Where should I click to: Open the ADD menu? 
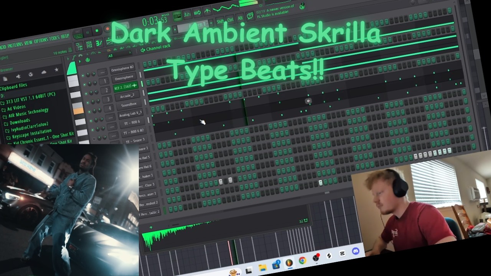point(2,47)
